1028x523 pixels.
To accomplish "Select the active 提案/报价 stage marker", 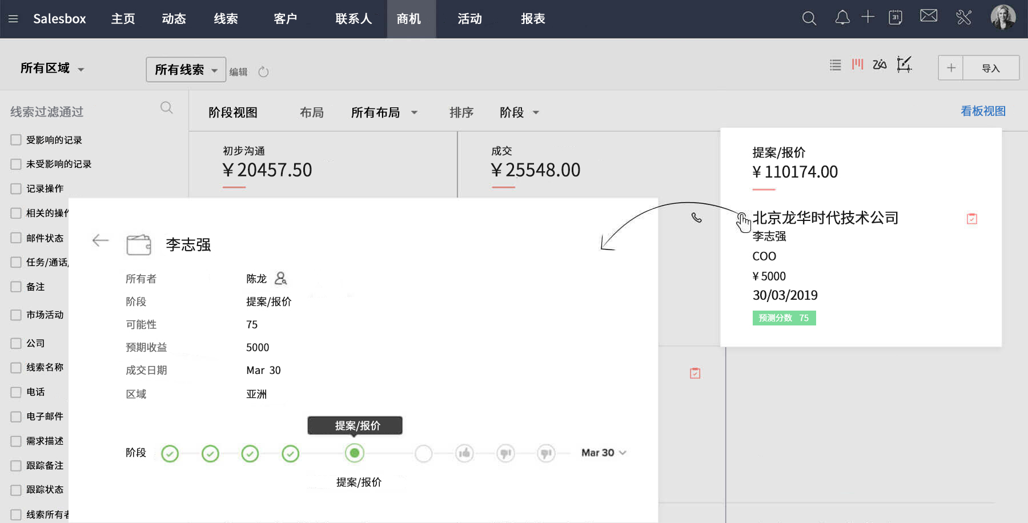I will 355,453.
